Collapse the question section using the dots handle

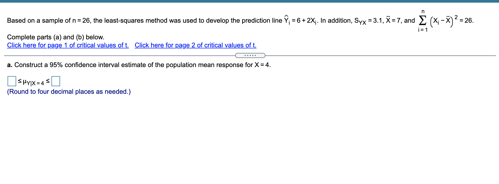pyautogui.click(x=251, y=55)
